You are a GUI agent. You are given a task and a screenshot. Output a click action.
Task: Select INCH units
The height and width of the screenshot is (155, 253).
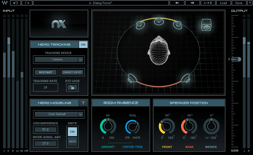coord(72,141)
